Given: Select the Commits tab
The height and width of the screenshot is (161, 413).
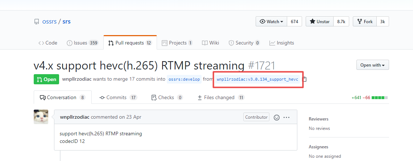Looking at the screenshot, I should click(118, 97).
